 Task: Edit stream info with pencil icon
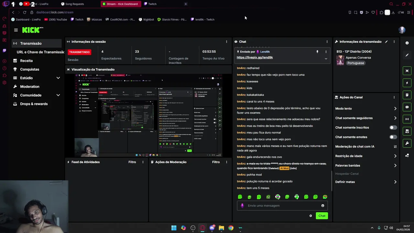pos(386,42)
